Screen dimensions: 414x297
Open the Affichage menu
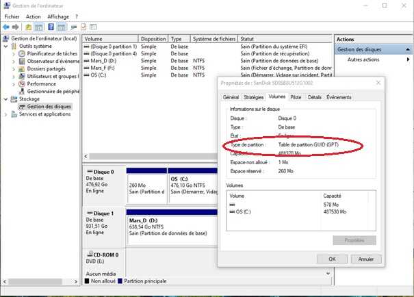(58, 16)
